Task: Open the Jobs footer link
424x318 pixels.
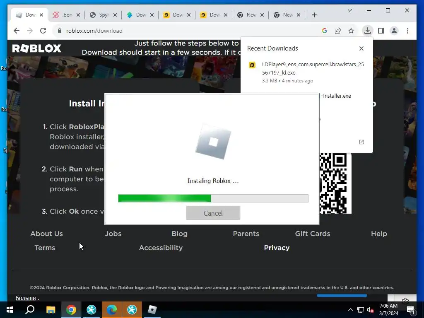Action: coord(113,234)
